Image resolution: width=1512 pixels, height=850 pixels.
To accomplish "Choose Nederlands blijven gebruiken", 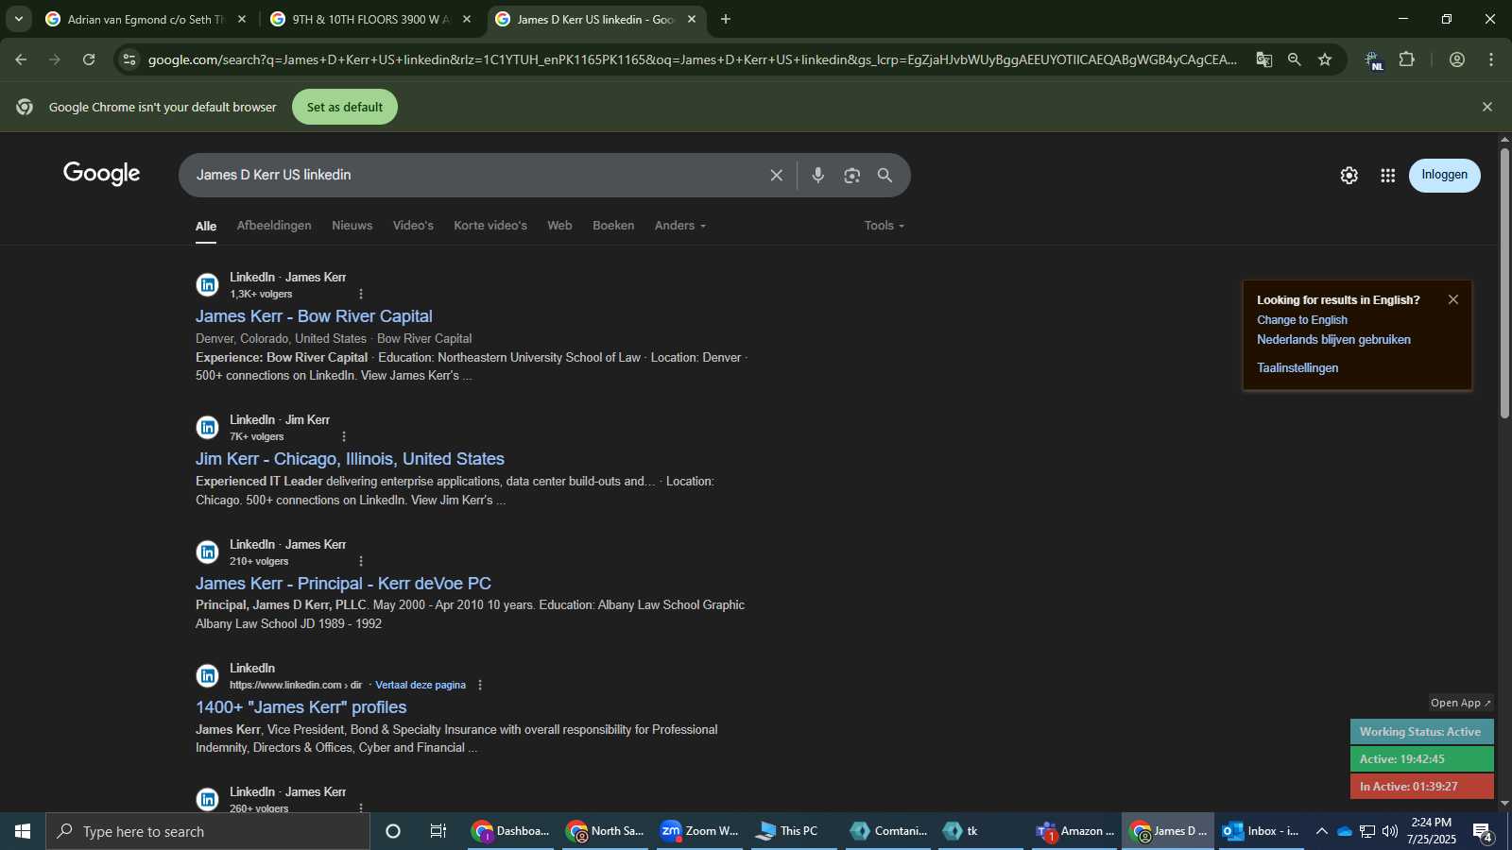I will click(1333, 340).
